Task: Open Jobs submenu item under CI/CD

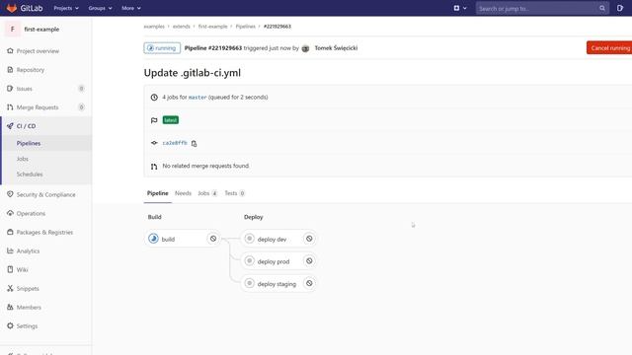Action: [x=22, y=159]
